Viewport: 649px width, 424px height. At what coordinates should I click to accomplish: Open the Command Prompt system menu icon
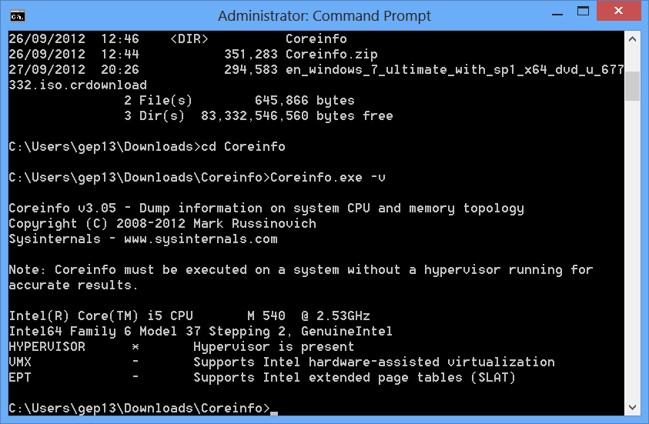click(18, 15)
